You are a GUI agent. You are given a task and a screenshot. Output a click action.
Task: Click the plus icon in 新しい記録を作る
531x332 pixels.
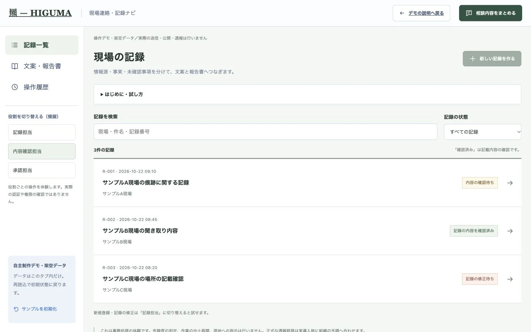[x=473, y=59]
